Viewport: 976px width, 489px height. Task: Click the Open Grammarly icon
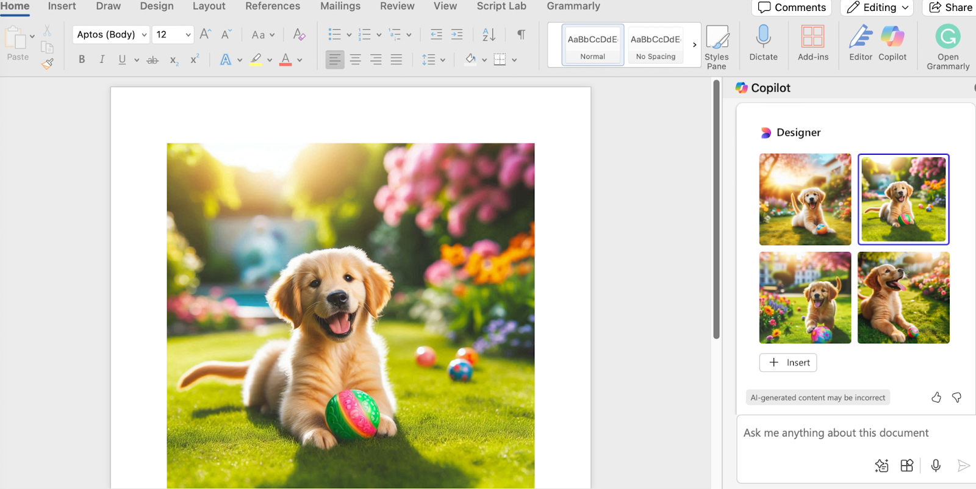coord(948,37)
